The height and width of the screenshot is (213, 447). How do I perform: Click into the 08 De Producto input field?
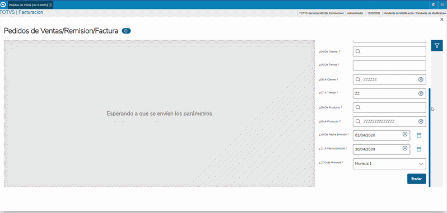389,107
